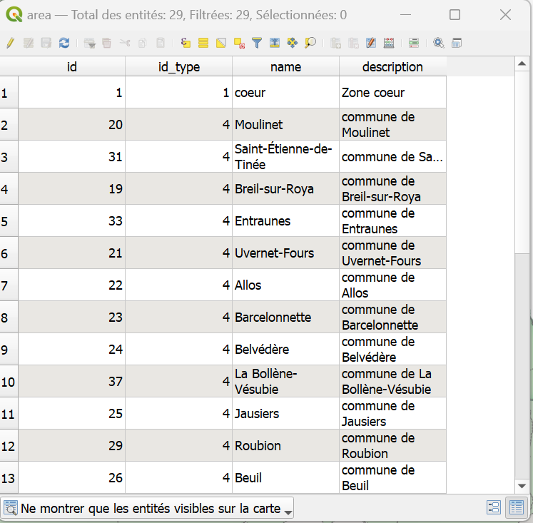Open the actions tool icon
Image resolution: width=533 pixels, height=523 pixels.
coord(439,43)
